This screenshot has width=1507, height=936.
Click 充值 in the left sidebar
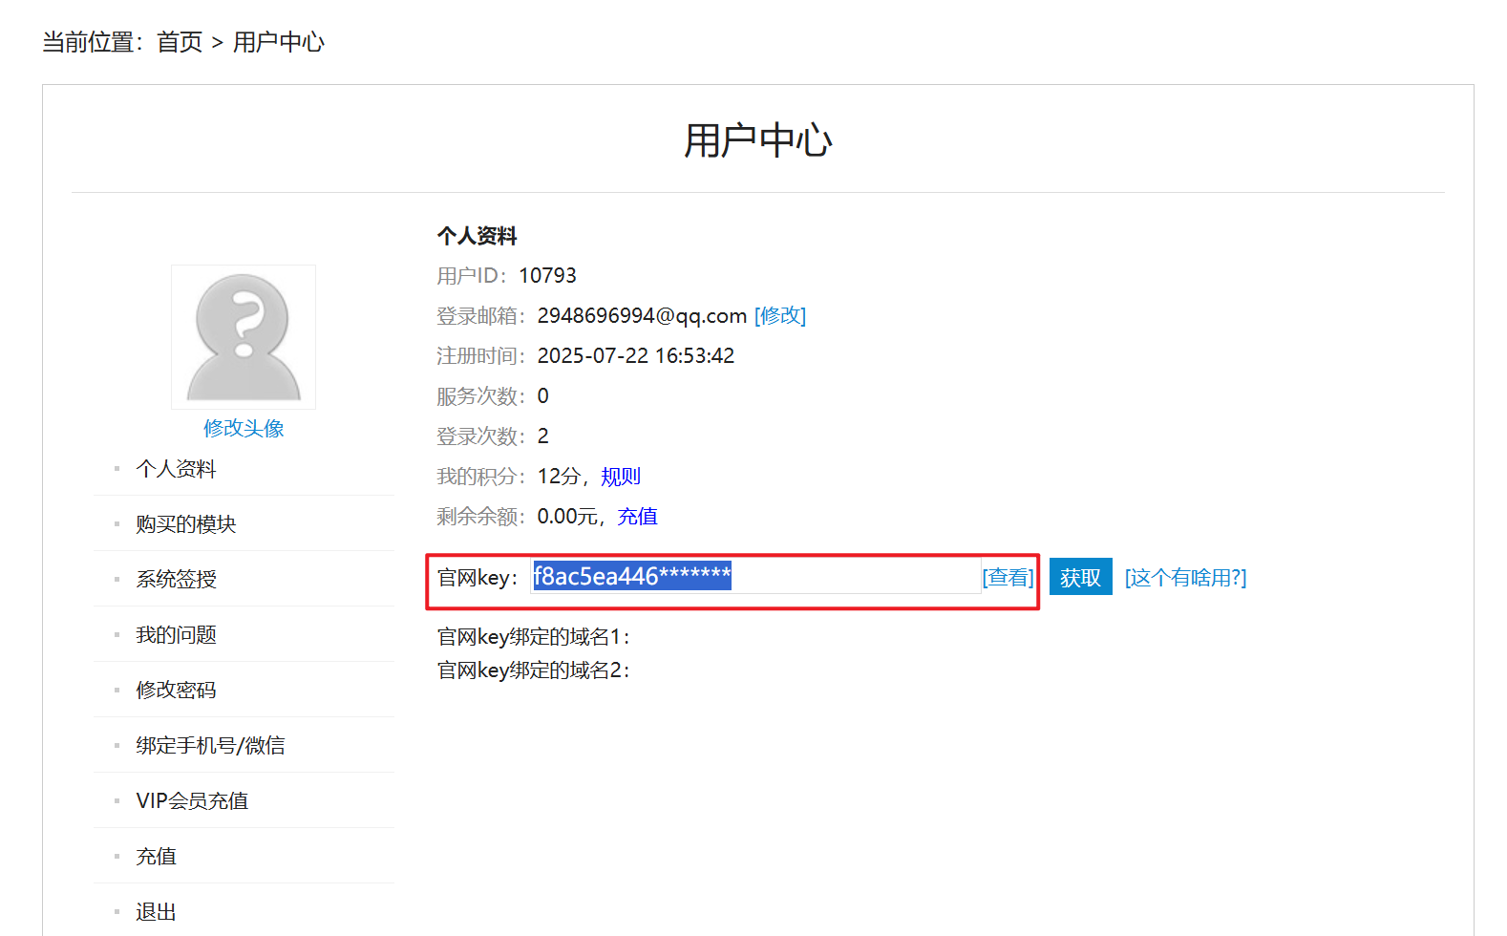156,857
